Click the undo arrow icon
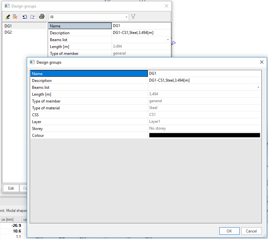Image resolution: width=268 pixels, height=239 pixels. point(25,17)
